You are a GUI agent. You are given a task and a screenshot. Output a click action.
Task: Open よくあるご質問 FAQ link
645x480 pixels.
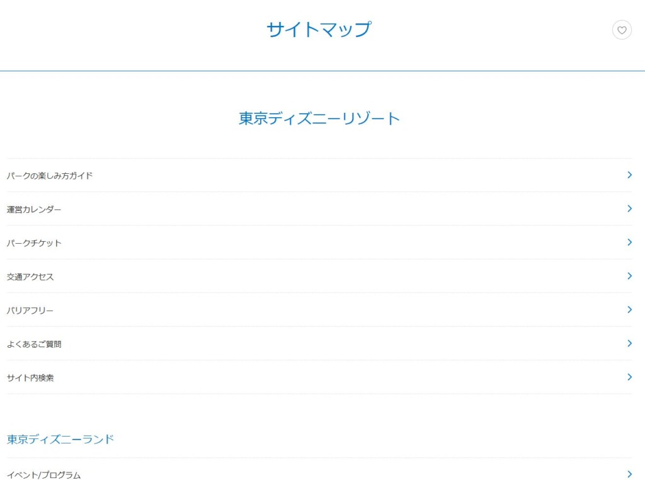coord(34,344)
